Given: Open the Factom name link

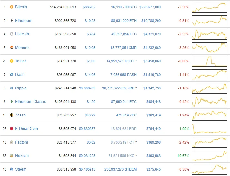Looking at the screenshot, I should pos(22,142).
